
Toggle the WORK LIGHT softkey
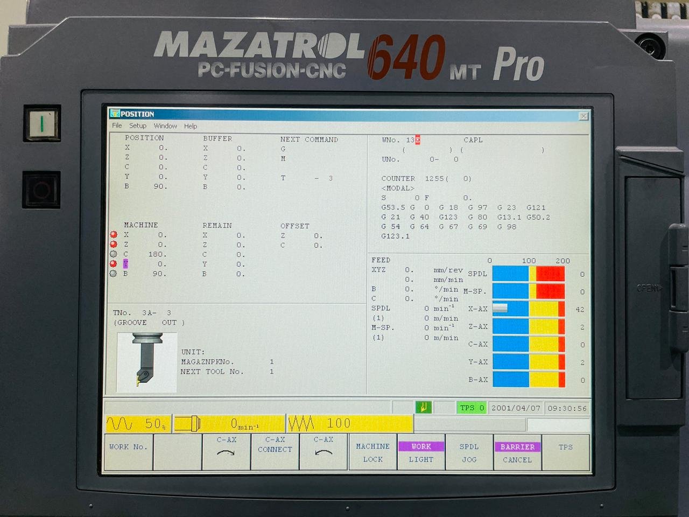pos(421,452)
